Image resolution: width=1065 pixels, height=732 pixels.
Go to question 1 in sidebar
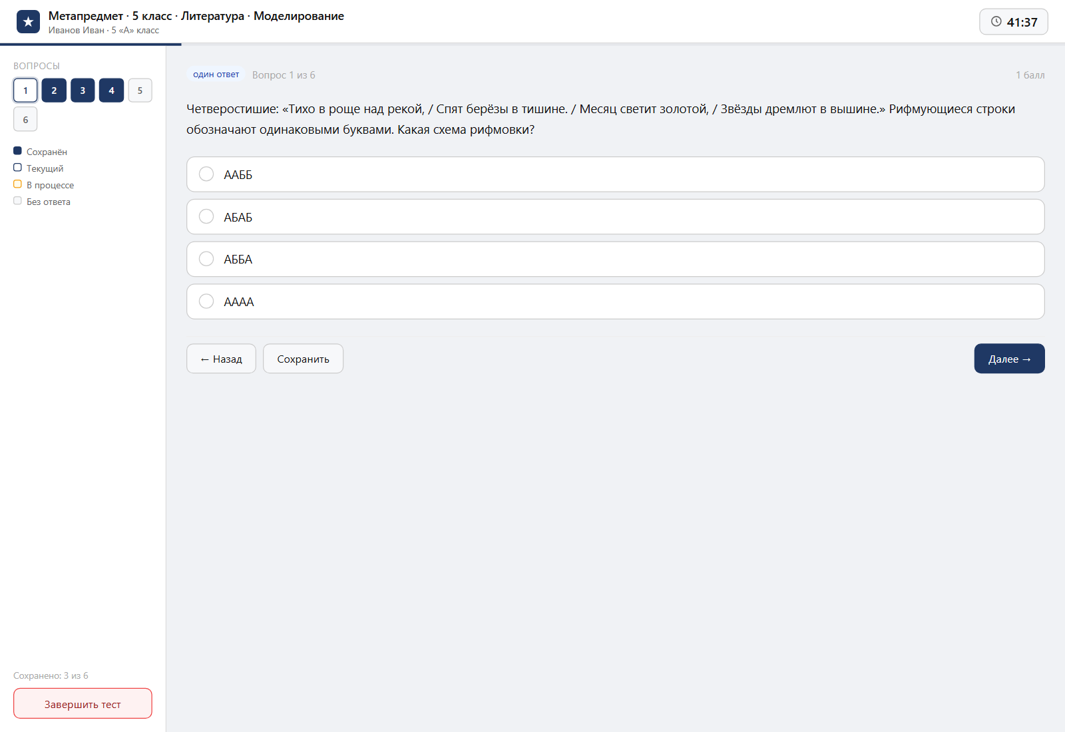click(25, 91)
